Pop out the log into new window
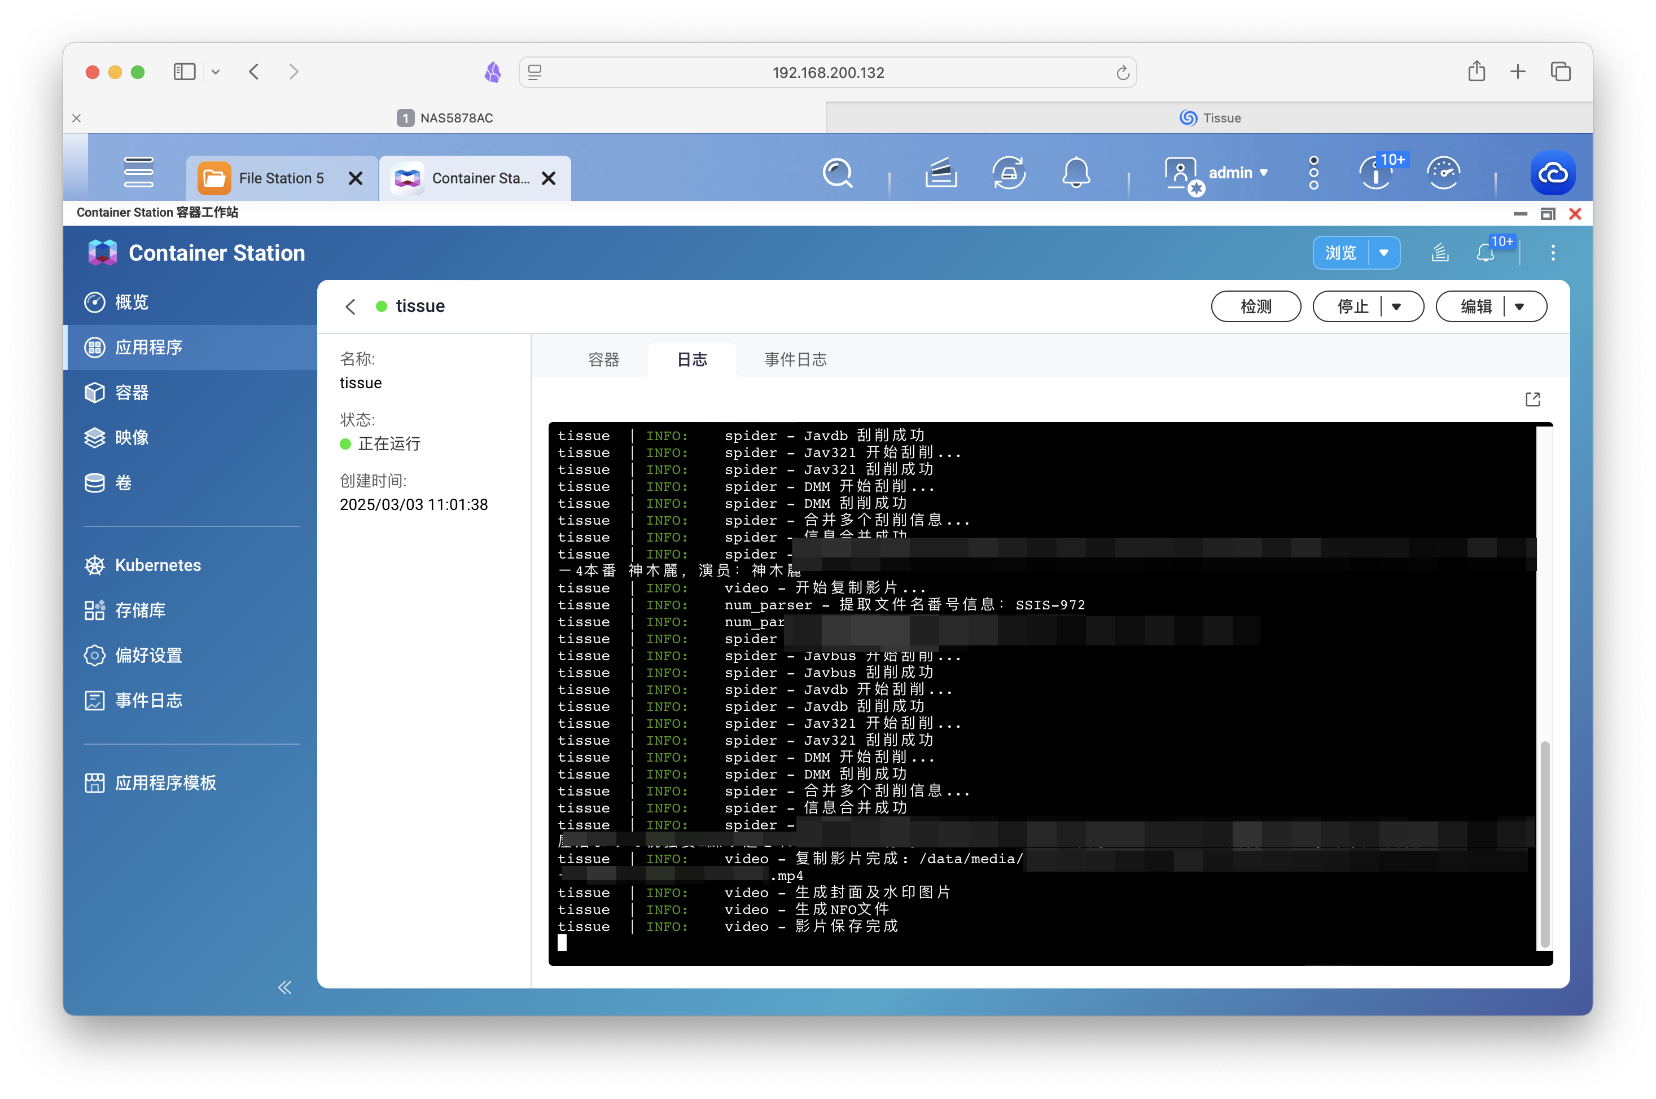Screen dimensions: 1656x1099 [x=1532, y=399]
